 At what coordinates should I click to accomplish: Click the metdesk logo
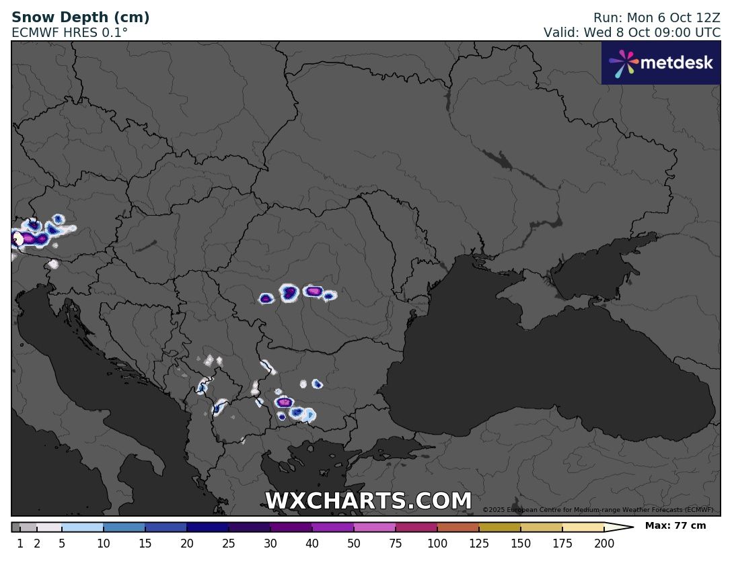[661, 63]
